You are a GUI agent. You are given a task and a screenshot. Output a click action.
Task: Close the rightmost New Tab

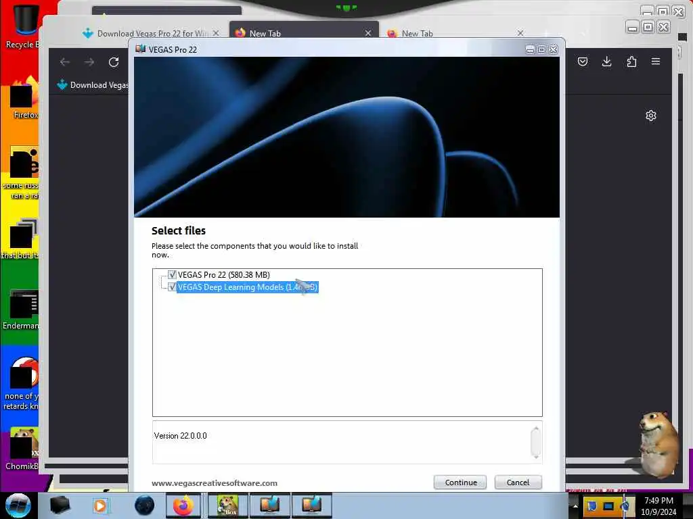coord(520,33)
